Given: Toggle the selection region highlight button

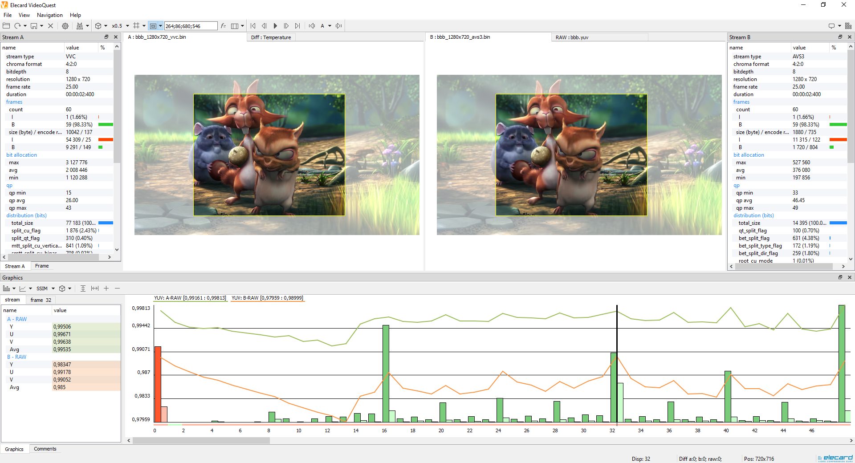Looking at the screenshot, I should [153, 26].
